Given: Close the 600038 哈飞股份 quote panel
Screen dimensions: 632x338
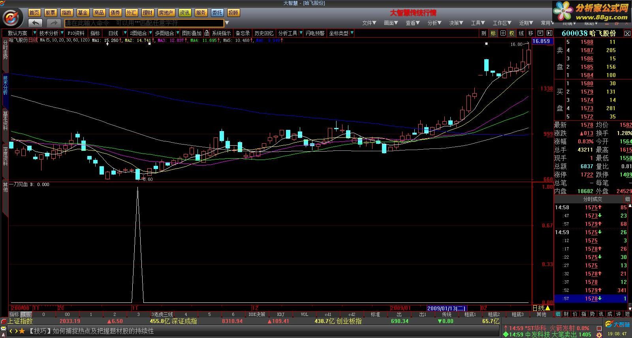Looking at the screenshot, I should point(627,34).
